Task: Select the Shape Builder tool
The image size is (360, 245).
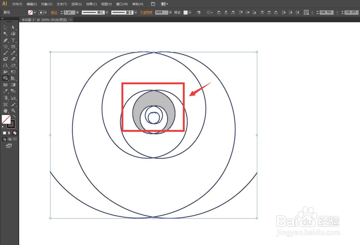Action: pyautogui.click(x=5, y=78)
